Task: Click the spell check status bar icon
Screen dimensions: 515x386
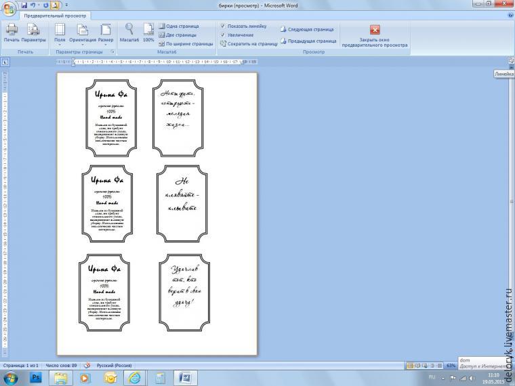Action: (87, 365)
